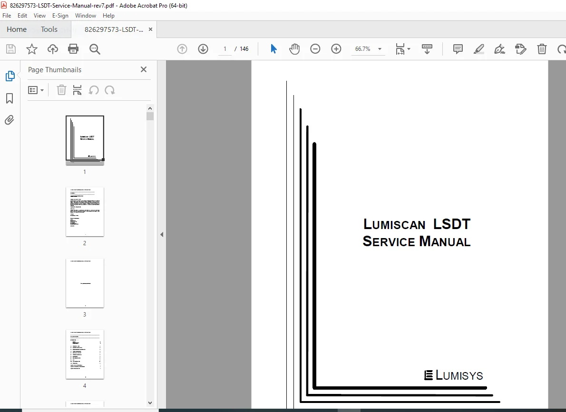Click the main toolbar trash icon
566x412 pixels.
coord(542,48)
